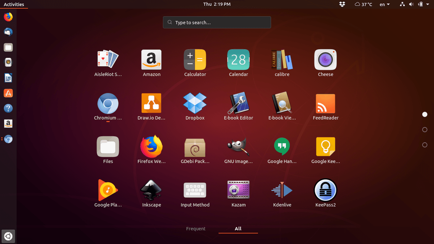Launch Chromium from the app grid

108,103
